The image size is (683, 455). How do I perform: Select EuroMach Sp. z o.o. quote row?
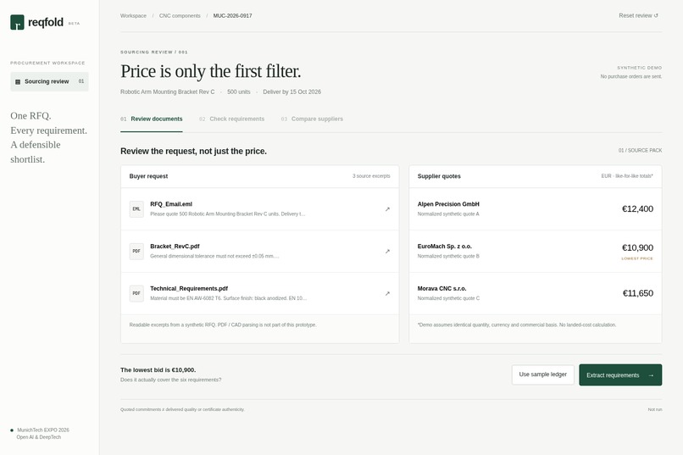tap(536, 252)
